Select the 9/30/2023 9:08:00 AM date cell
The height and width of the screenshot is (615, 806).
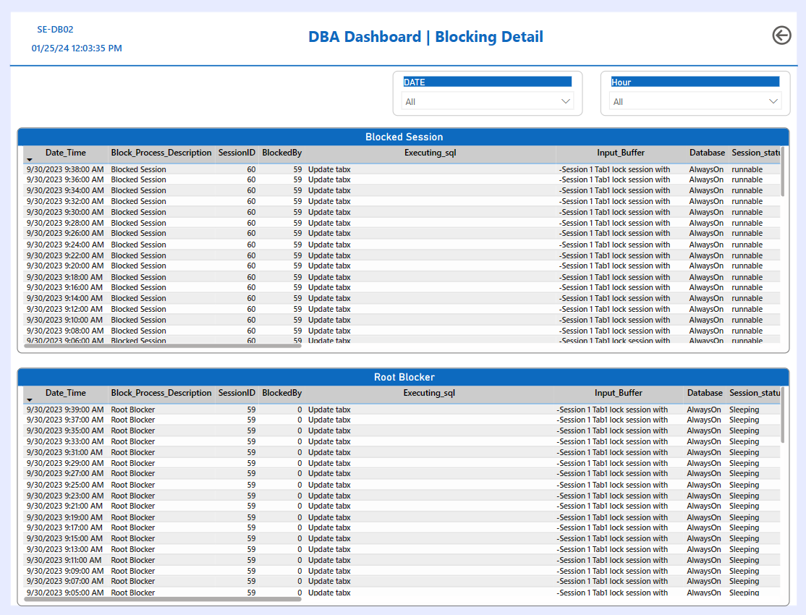[65, 331]
